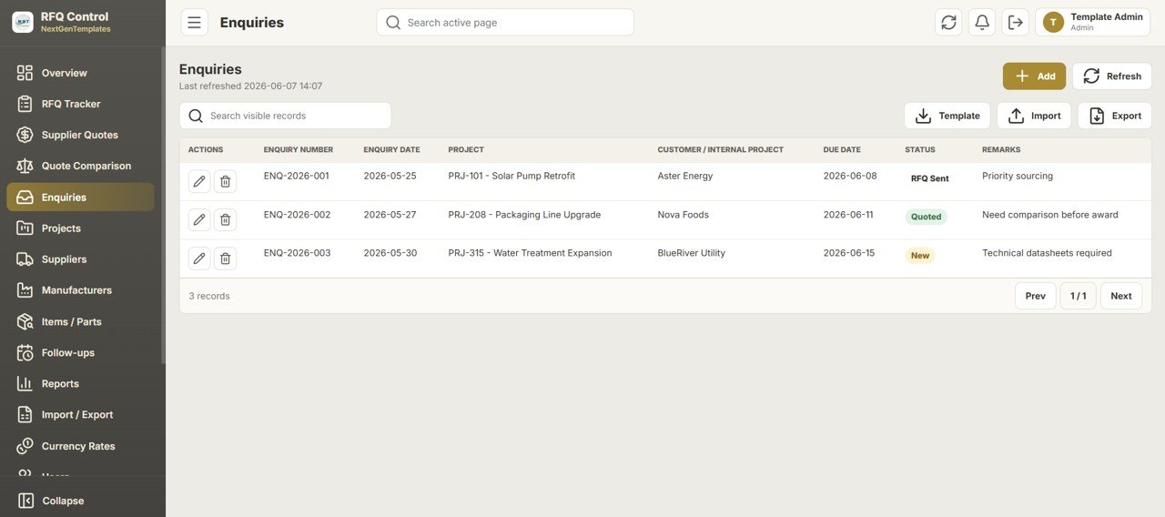Sort by Due Date column header
Screen dimensions: 1165x517
tap(842, 150)
